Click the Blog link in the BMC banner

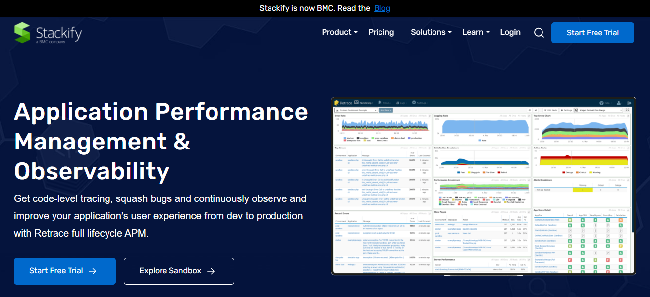pos(382,8)
